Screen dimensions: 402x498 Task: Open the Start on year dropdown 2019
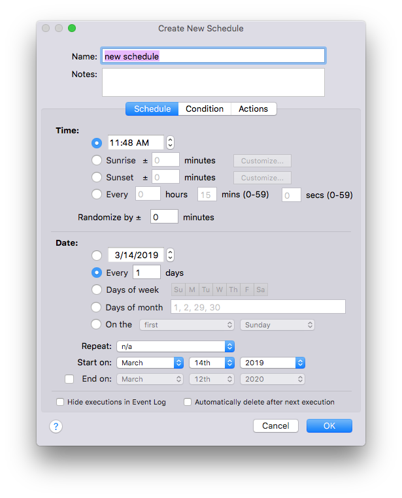click(273, 363)
